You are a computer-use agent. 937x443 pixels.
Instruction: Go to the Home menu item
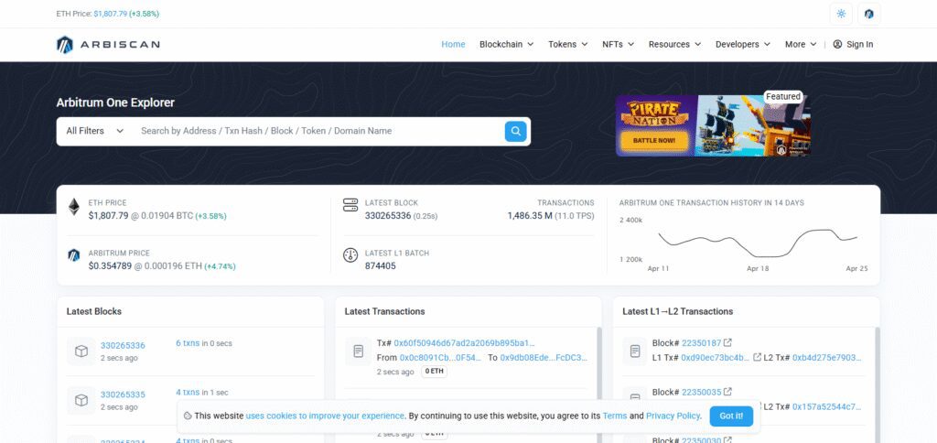[x=453, y=44]
